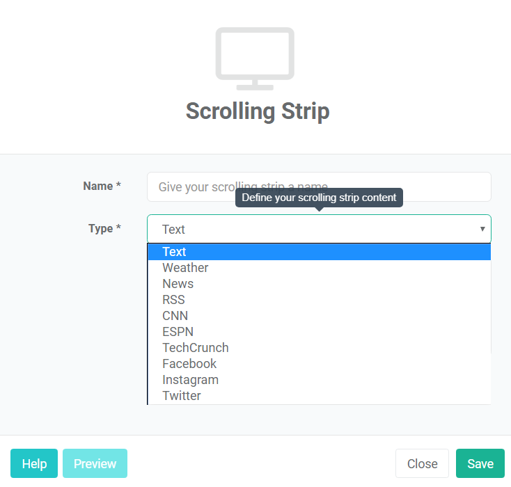Open the Help button
The height and width of the screenshot is (487, 511).
[34, 463]
